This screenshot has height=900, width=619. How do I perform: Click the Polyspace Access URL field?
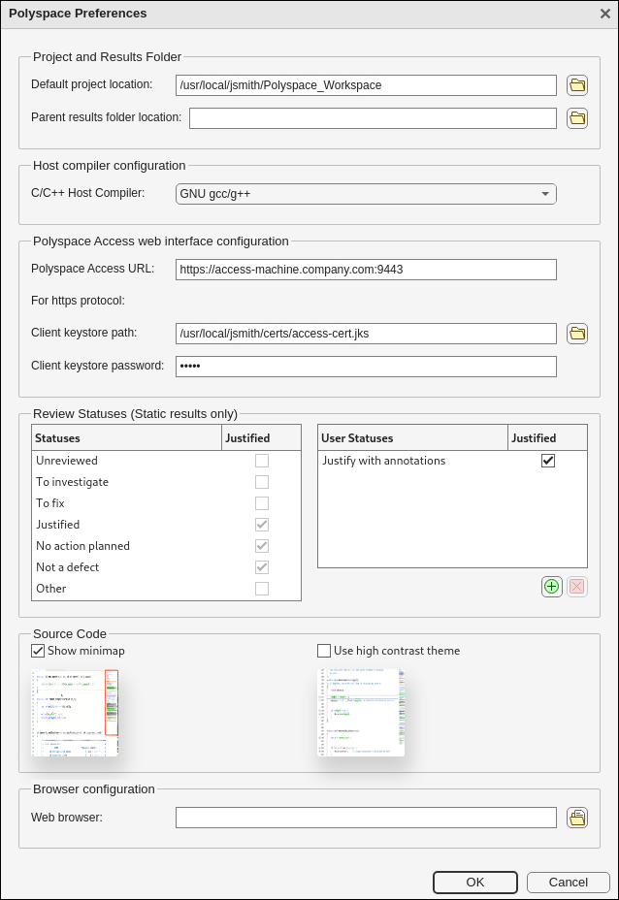pos(366,270)
